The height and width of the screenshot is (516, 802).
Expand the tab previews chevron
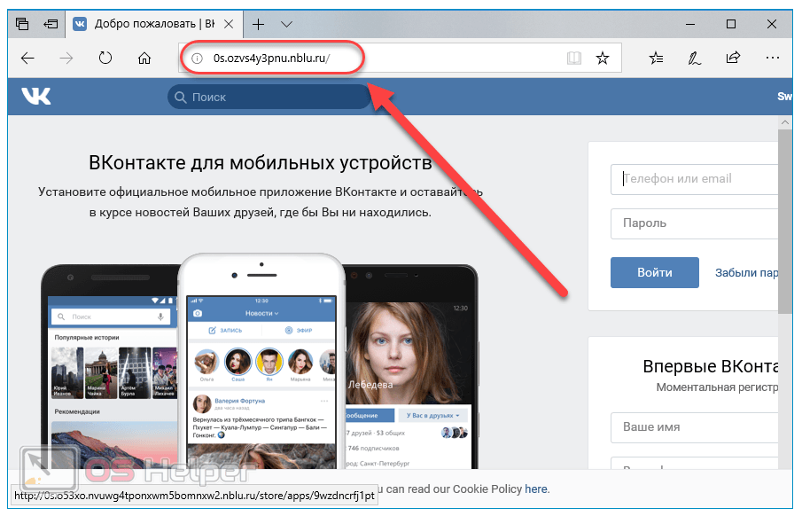(x=286, y=24)
